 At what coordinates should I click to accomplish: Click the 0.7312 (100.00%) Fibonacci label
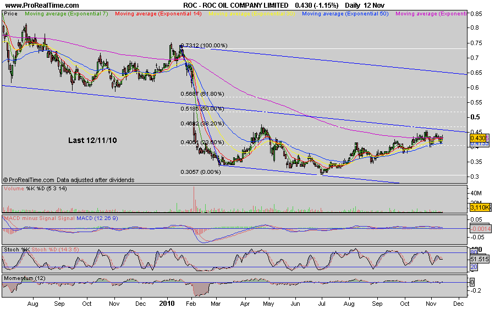[x=204, y=46]
